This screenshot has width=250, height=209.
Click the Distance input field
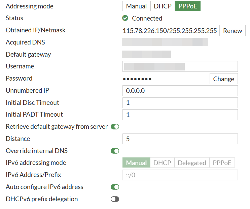[x=180, y=139]
